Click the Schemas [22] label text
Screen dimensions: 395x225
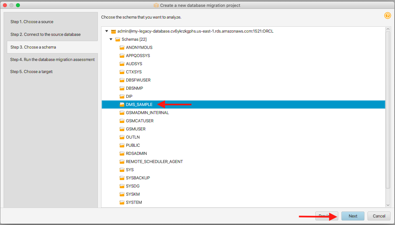coord(134,39)
